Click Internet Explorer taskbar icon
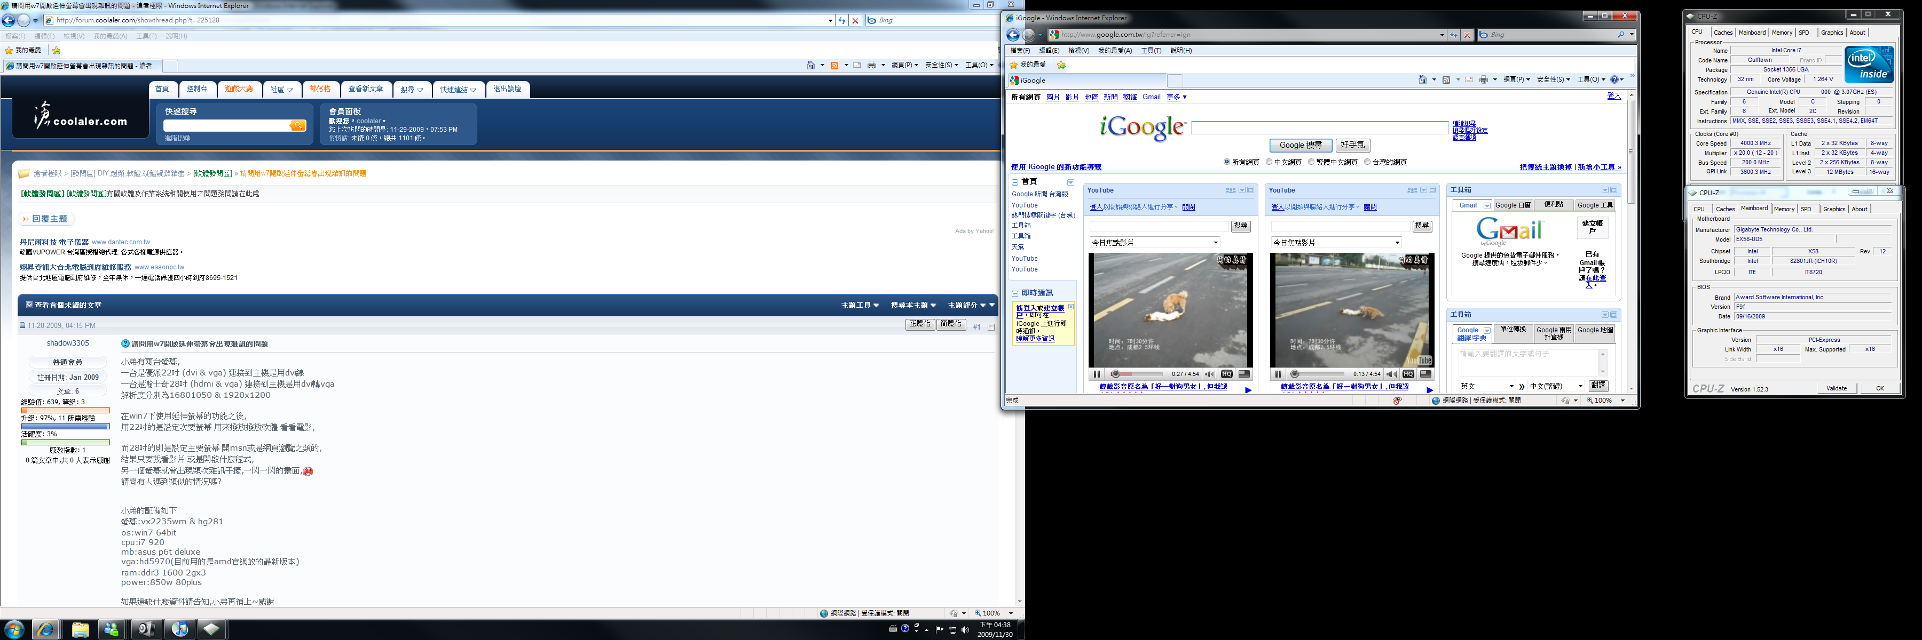This screenshot has width=1922, height=640. (x=45, y=629)
